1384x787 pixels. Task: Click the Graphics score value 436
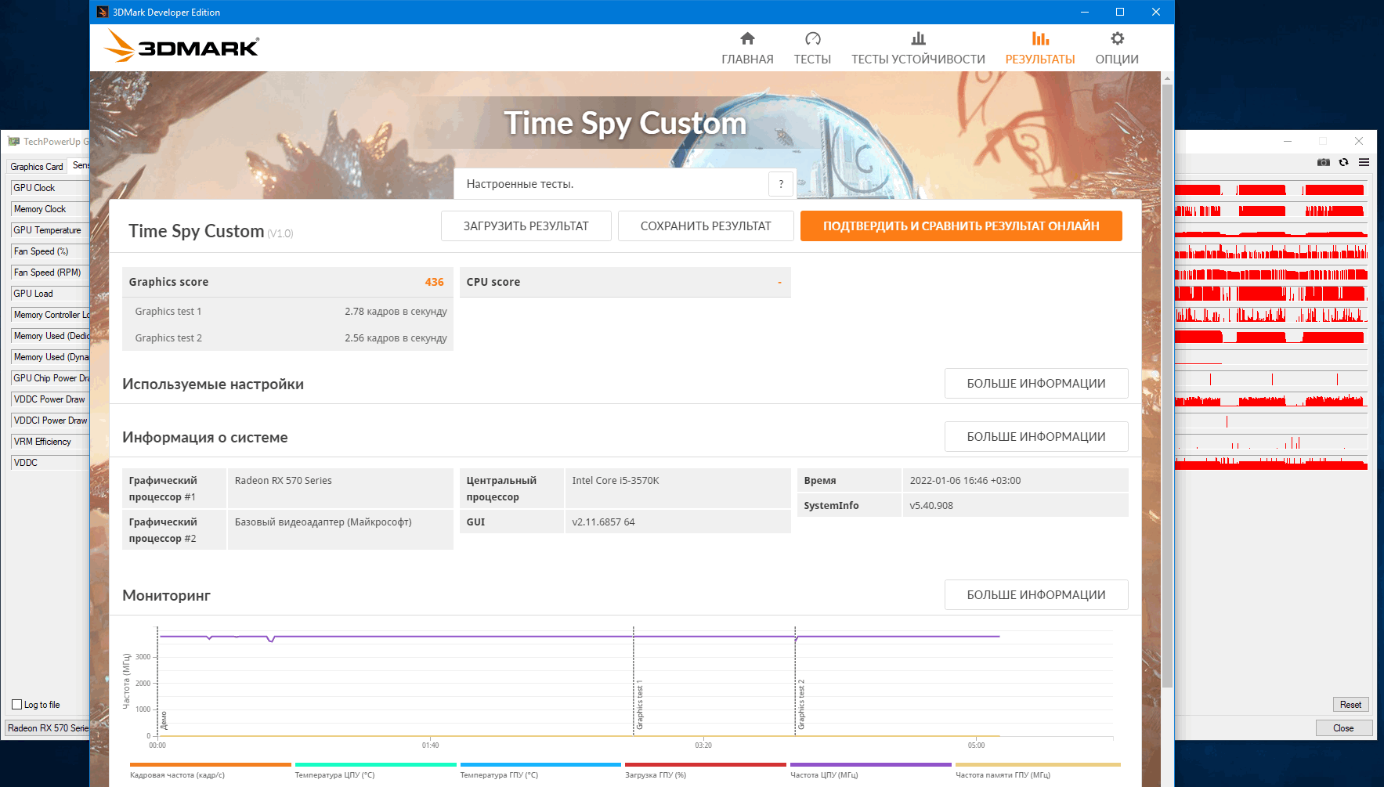(x=434, y=282)
